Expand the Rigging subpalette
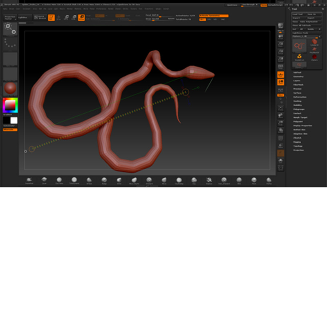The image size is (327, 327). click(297, 142)
